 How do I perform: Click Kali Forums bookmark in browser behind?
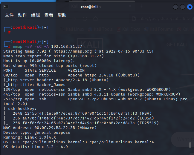(158, 29)
